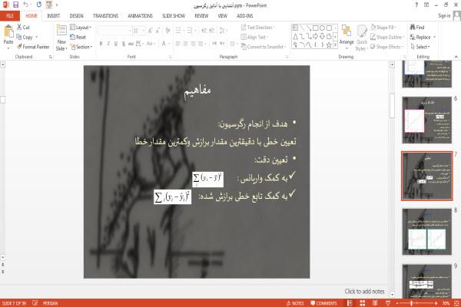Viewport: 461px width, 307px height.
Task: Open the Section dropdown
Action: tap(81, 47)
